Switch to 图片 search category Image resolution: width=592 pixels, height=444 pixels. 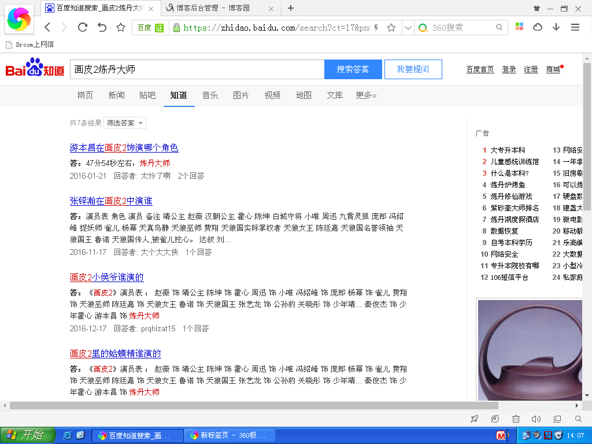pos(241,95)
